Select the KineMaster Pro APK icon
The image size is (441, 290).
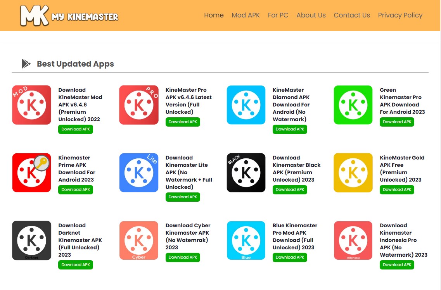tap(138, 105)
